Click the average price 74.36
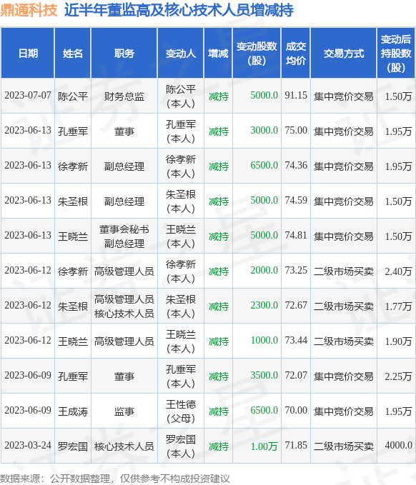This screenshot has width=416, height=485. click(x=296, y=165)
